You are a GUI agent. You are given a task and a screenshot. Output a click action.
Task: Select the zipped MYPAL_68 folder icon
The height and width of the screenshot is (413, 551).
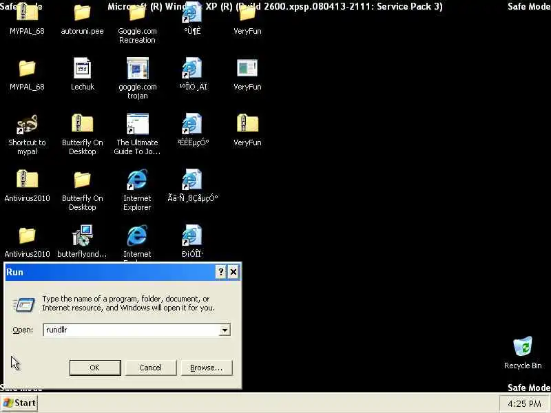[27, 12]
